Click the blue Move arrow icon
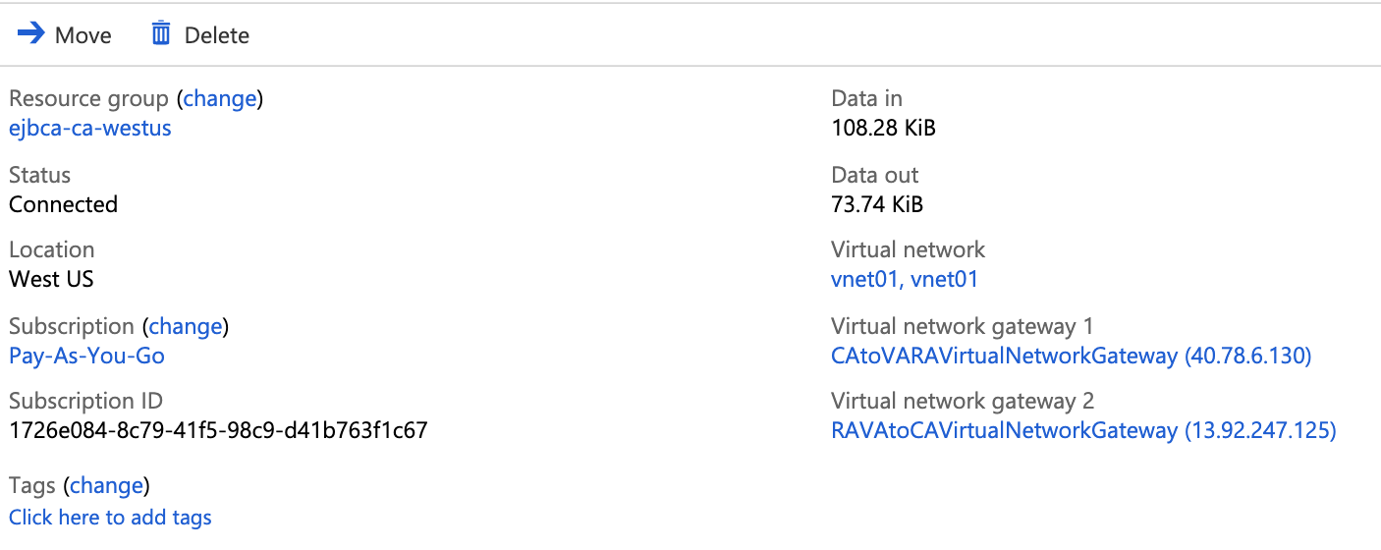The height and width of the screenshot is (550, 1381). tap(31, 34)
